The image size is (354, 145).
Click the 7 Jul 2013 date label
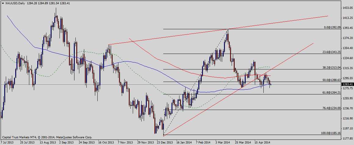(x=7, y=143)
